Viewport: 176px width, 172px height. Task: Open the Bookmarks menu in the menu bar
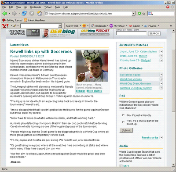click(36, 7)
